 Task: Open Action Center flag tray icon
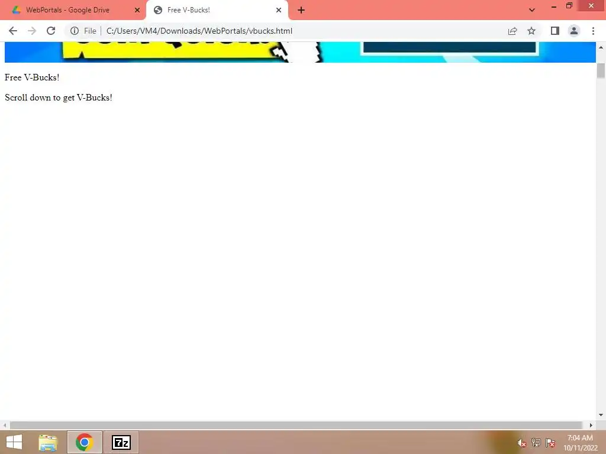[550, 443]
